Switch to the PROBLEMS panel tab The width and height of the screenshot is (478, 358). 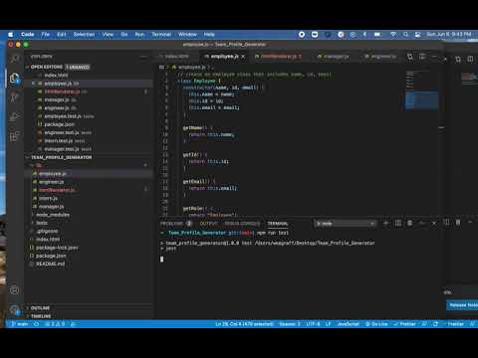point(176,224)
